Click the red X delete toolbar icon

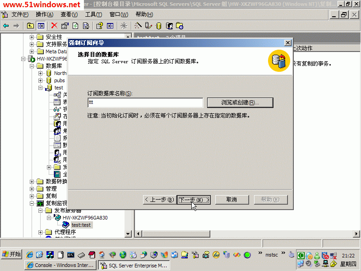coord(54,26)
